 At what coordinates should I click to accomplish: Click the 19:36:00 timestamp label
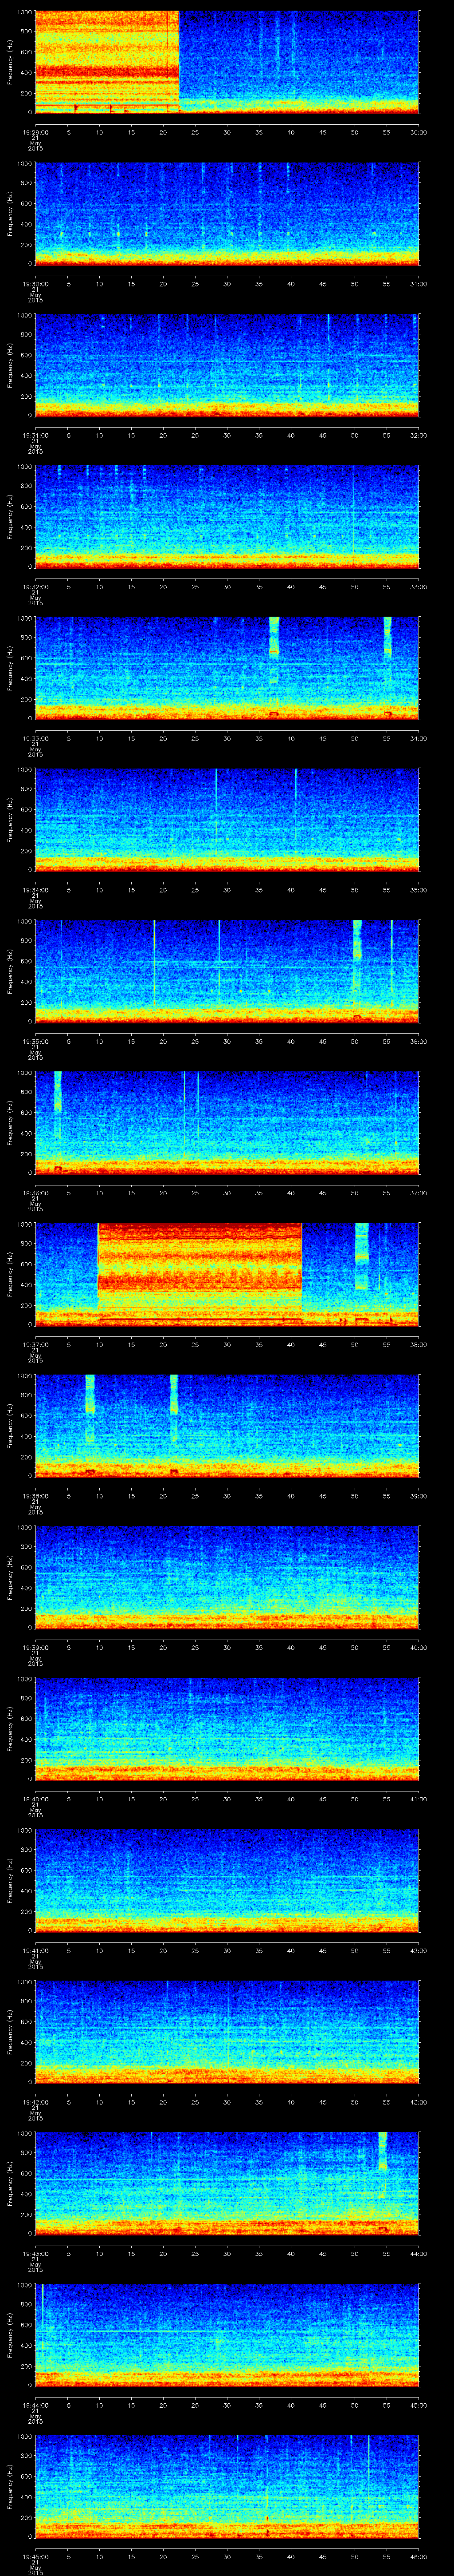35,1193
